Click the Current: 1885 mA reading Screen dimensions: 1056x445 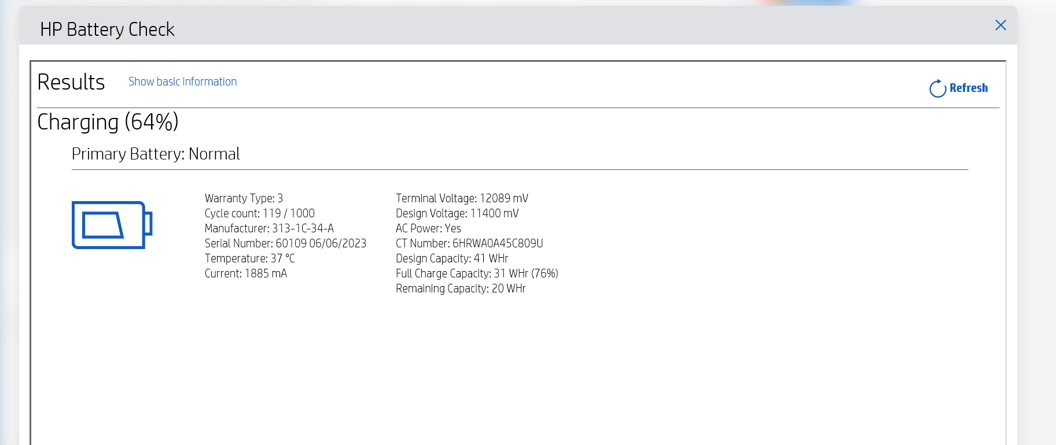247,273
